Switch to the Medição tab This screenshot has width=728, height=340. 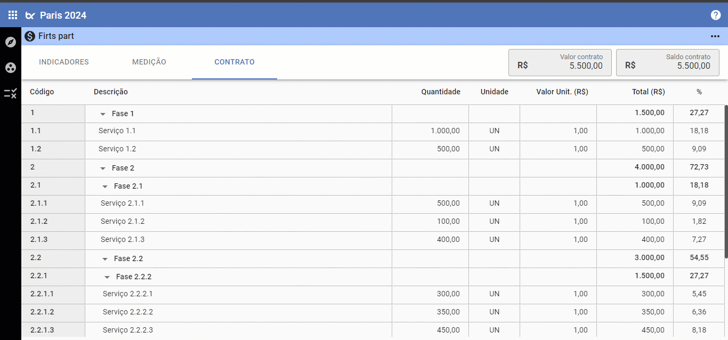149,62
